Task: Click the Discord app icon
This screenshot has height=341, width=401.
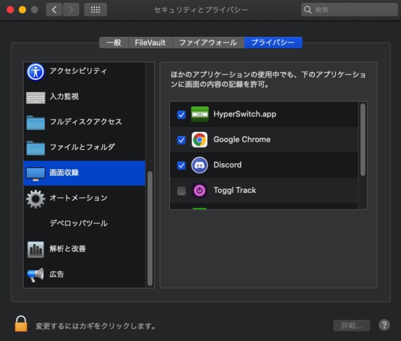Action: tap(200, 165)
